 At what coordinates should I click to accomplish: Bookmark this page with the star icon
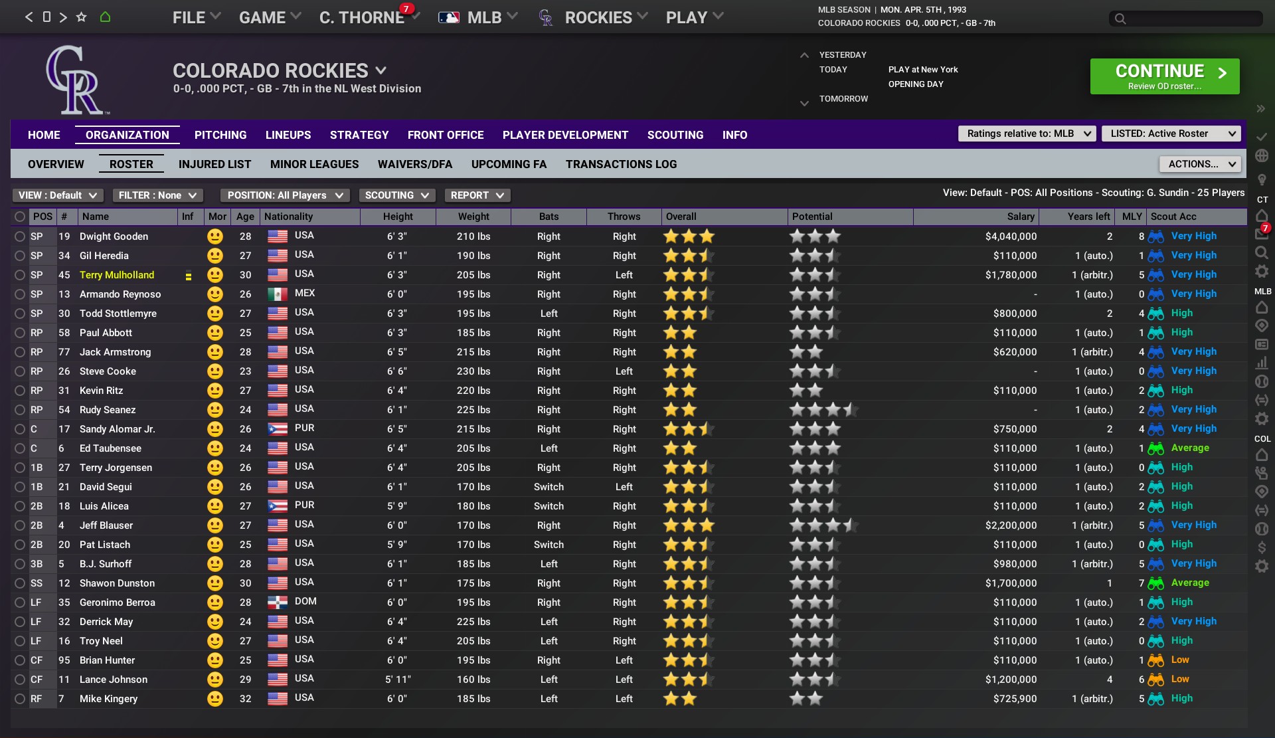point(81,17)
